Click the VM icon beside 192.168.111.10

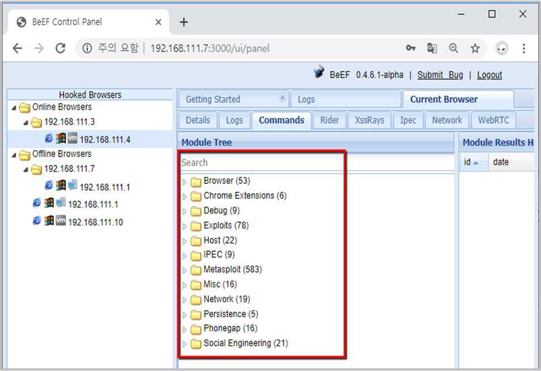61,220
